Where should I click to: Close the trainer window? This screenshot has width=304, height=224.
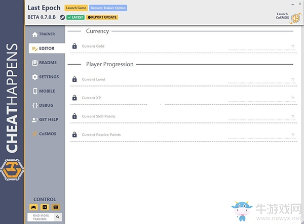coord(300,4)
